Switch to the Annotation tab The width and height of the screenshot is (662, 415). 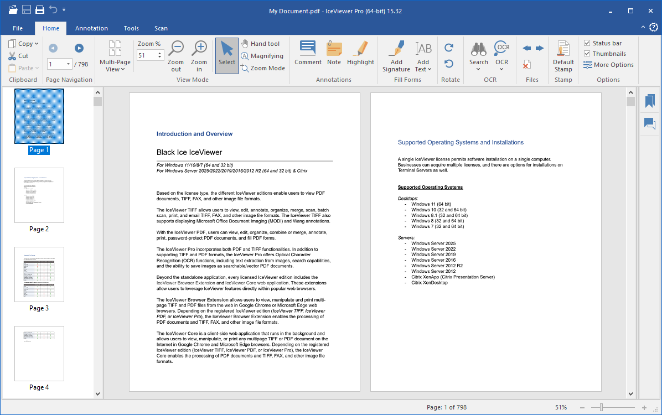(x=91, y=28)
